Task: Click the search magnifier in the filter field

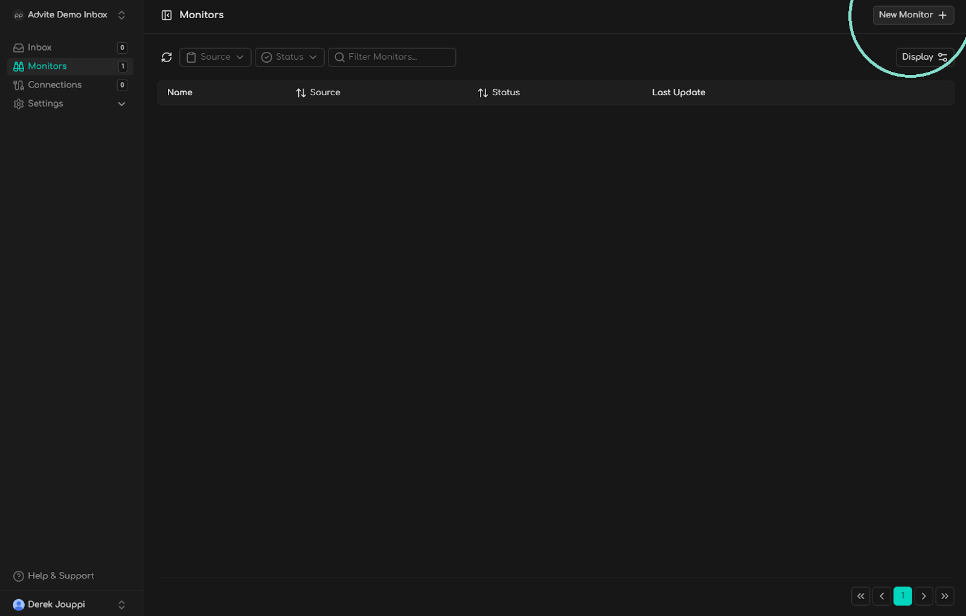Action: tap(340, 57)
